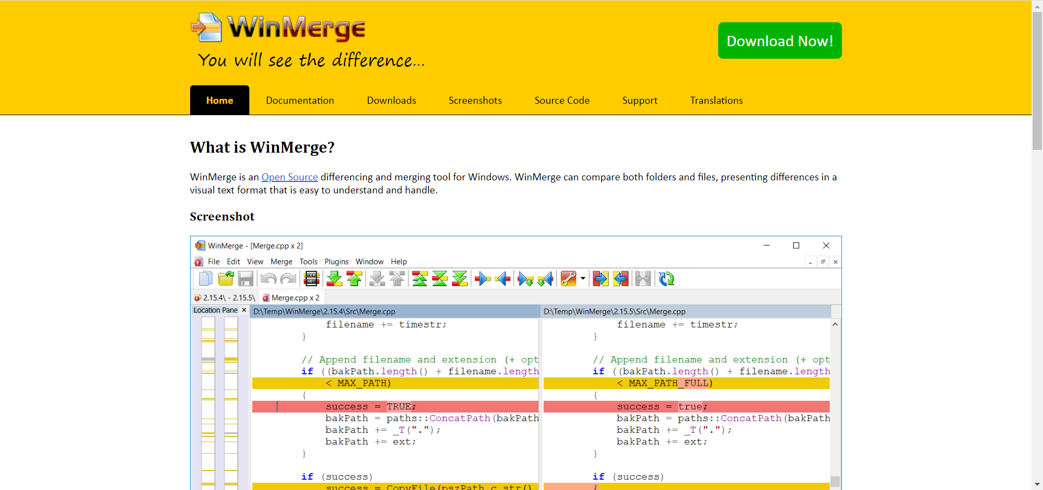Click the New document toolbar icon
The height and width of the screenshot is (490, 1043).
(x=205, y=279)
